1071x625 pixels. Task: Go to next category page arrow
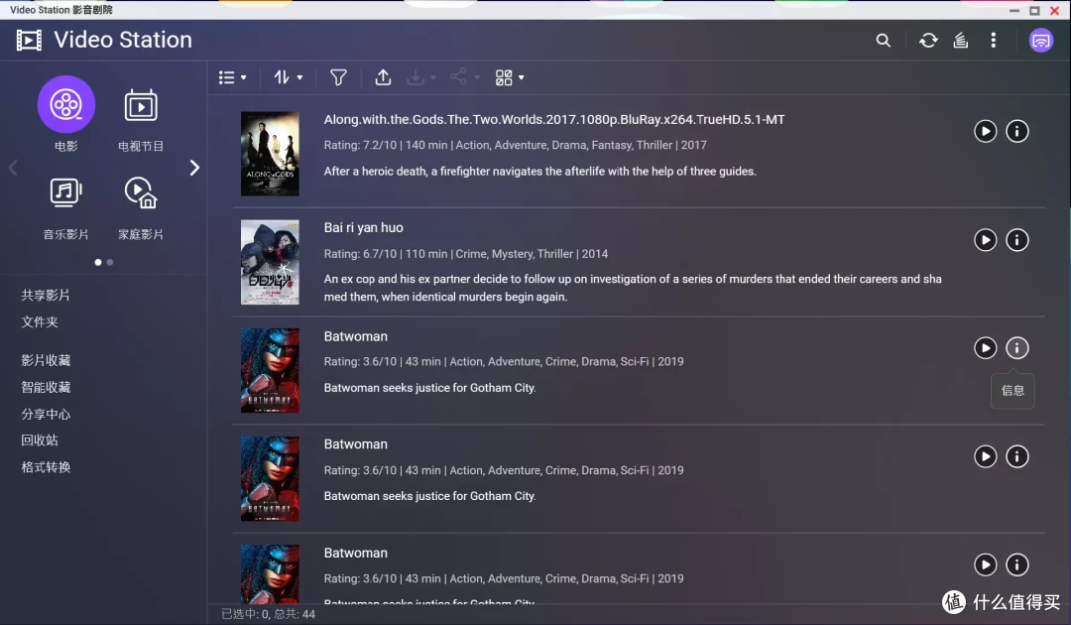pyautogui.click(x=194, y=168)
